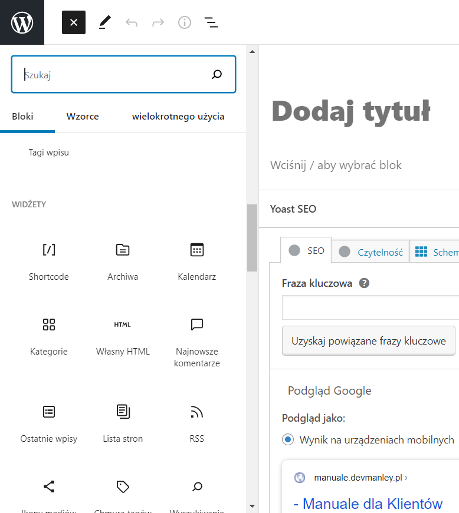Insert the RSS feed block

coord(196,422)
